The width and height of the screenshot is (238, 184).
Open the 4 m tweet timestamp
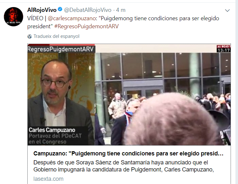point(121,10)
